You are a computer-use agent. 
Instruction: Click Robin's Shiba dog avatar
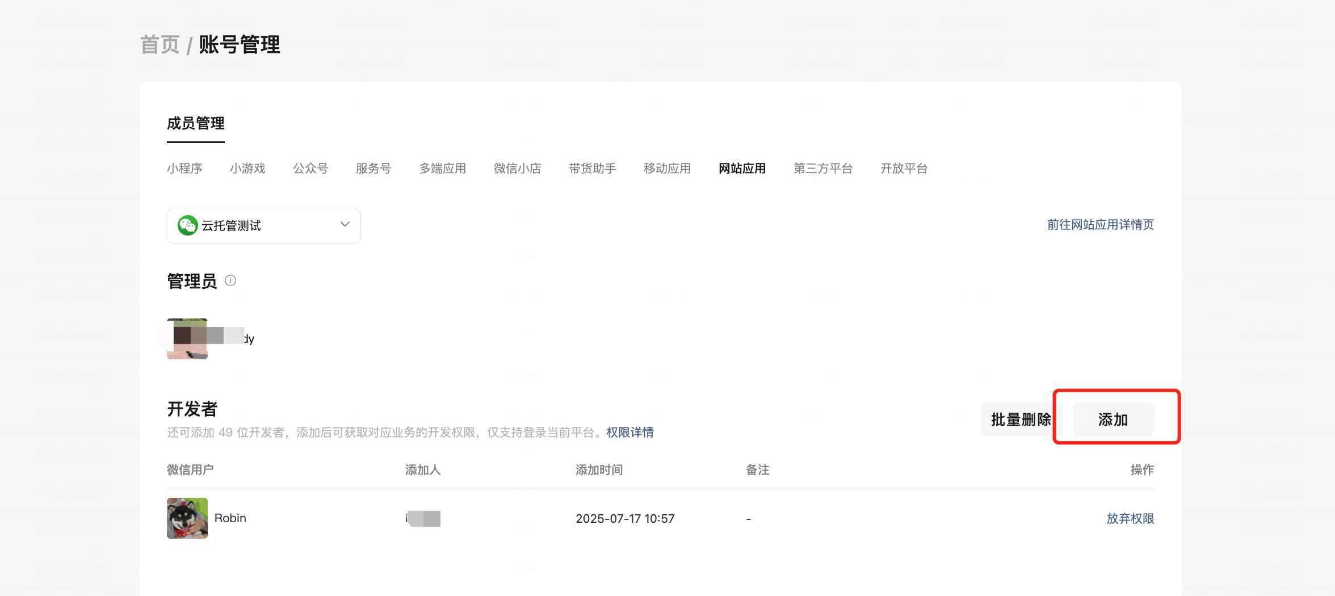(x=187, y=518)
